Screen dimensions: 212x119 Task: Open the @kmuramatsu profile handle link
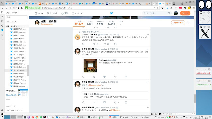click(x=47, y=24)
